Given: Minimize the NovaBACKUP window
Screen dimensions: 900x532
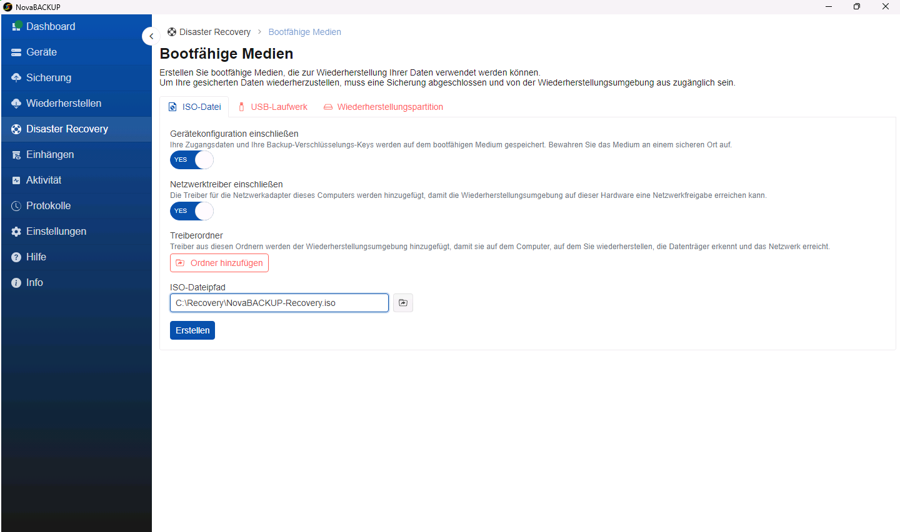Looking at the screenshot, I should point(829,7).
